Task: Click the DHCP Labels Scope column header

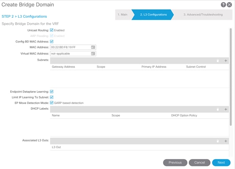Action: 116,115
